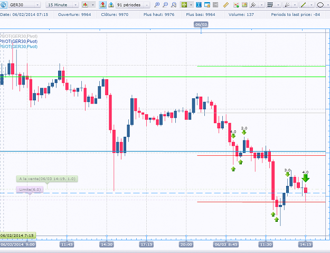The height and width of the screenshot is (253, 330).
Task: Click the light blue PIVOT(GER30,Pivot) label
Action: pyautogui.click(x=18, y=46)
